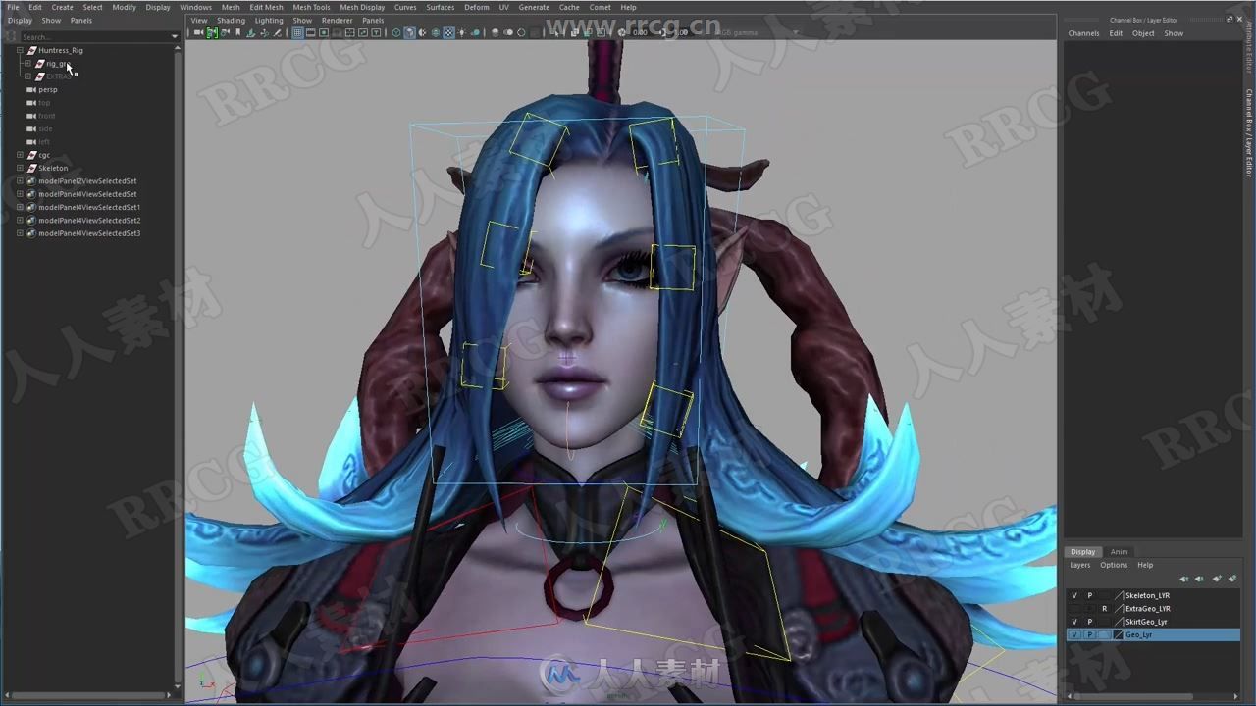Expand modelPanel4ViewSelectedSet3 node

[x=20, y=233]
